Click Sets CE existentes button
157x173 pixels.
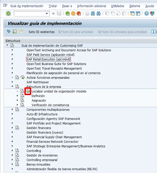point(42,32)
